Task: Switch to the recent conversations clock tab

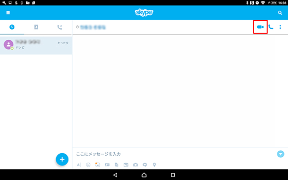Action: point(12,27)
